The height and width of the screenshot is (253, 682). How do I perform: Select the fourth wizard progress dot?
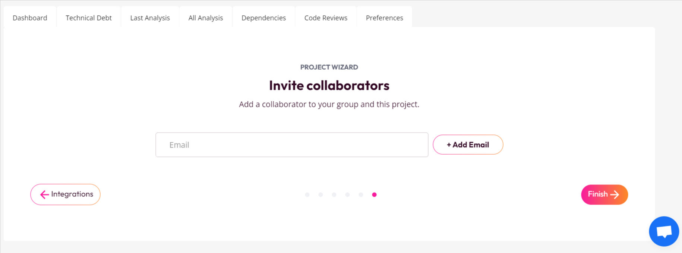pyautogui.click(x=348, y=194)
